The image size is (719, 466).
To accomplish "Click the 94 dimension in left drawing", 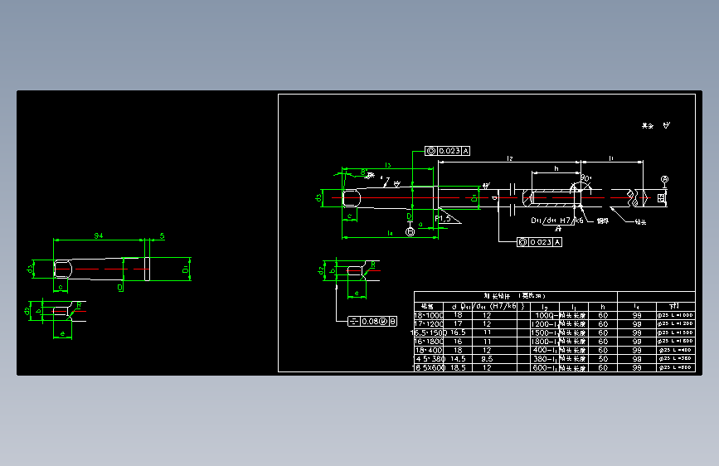I will point(99,235).
